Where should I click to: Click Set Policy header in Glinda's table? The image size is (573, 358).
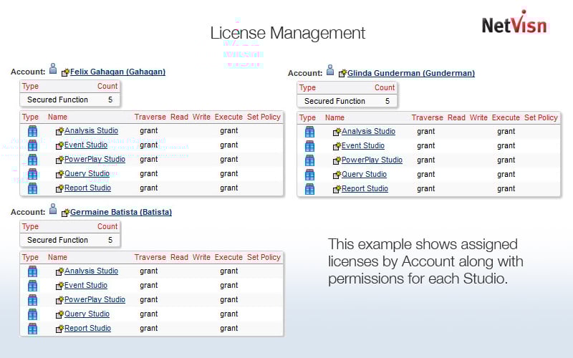click(x=541, y=117)
